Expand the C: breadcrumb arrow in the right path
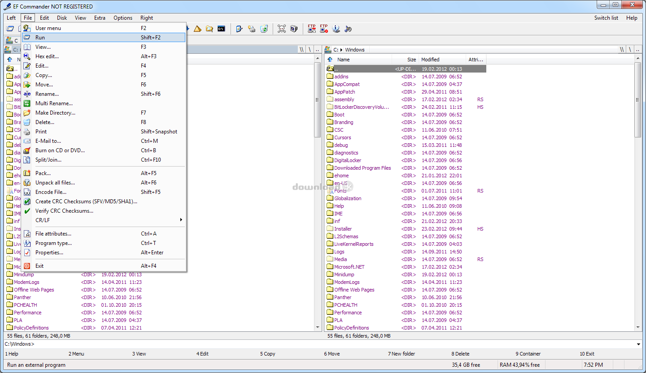646x373 pixels. (x=341, y=50)
